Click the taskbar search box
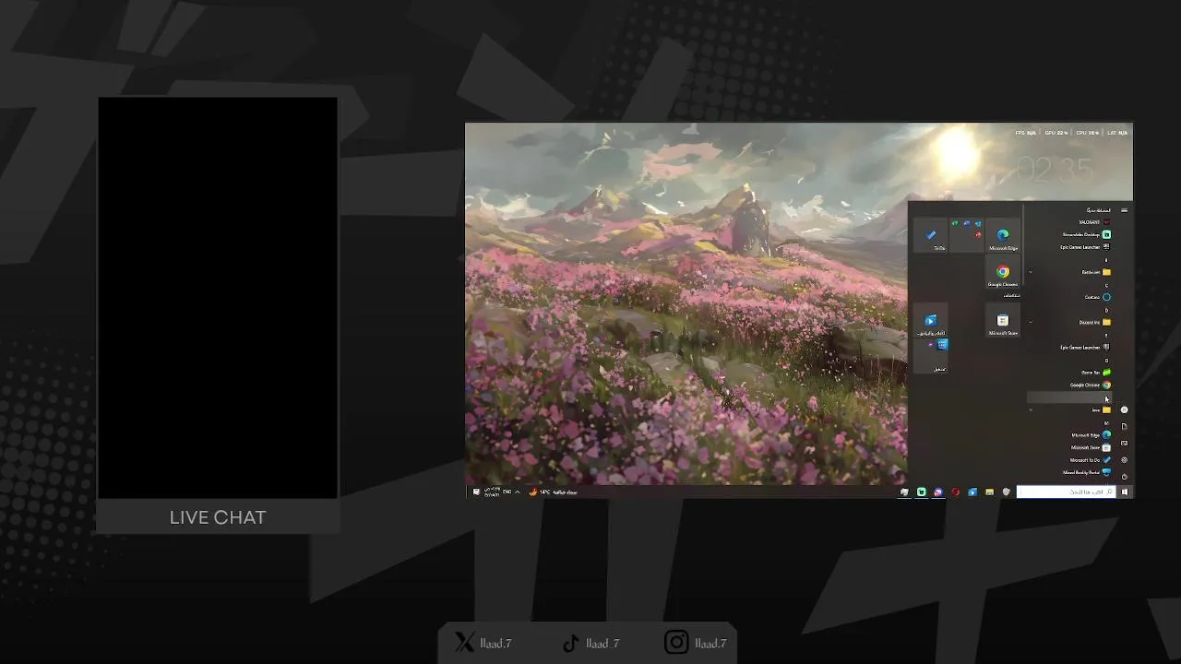 tap(1066, 492)
